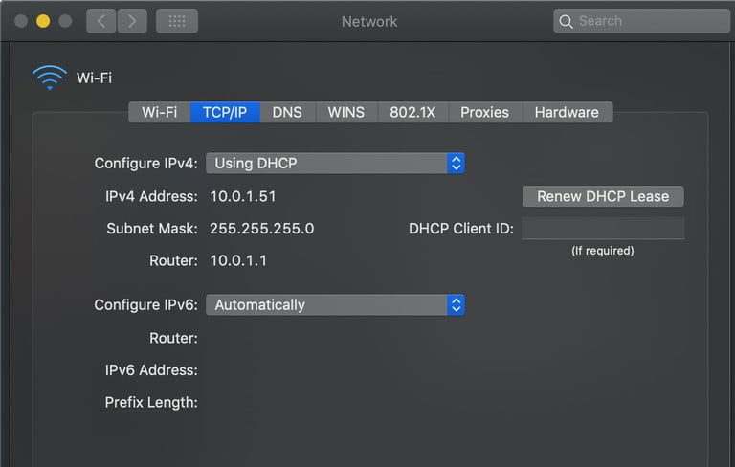735x467 pixels.
Task: Show all preferences with the grid icon
Action: [177, 21]
